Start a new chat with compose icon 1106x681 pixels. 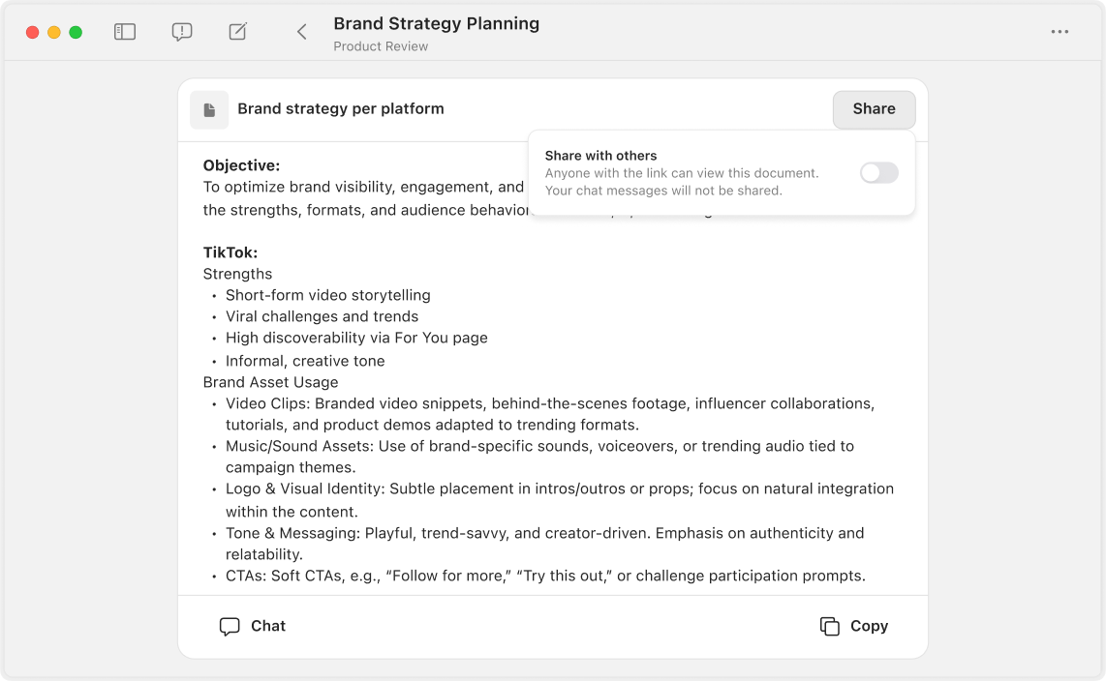pyautogui.click(x=238, y=32)
